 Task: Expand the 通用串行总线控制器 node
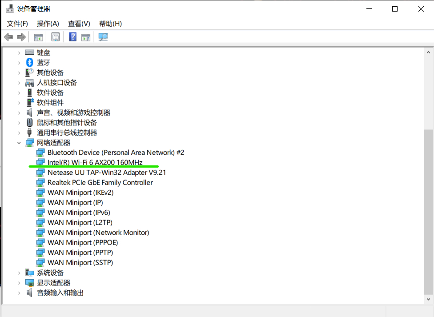19,133
